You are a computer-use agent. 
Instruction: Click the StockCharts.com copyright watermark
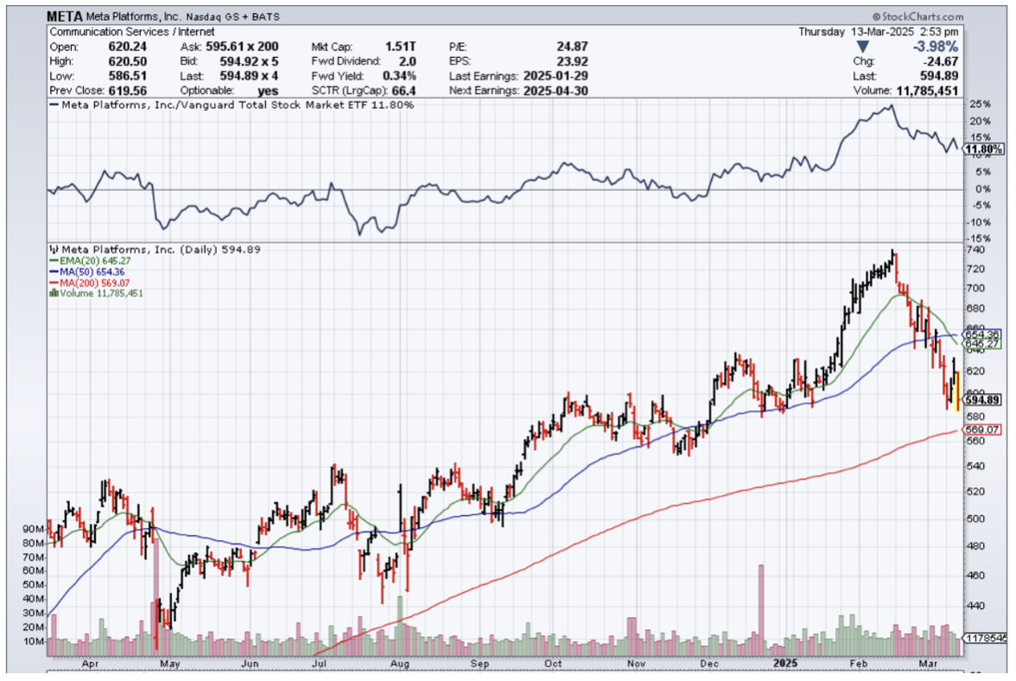[x=918, y=16]
